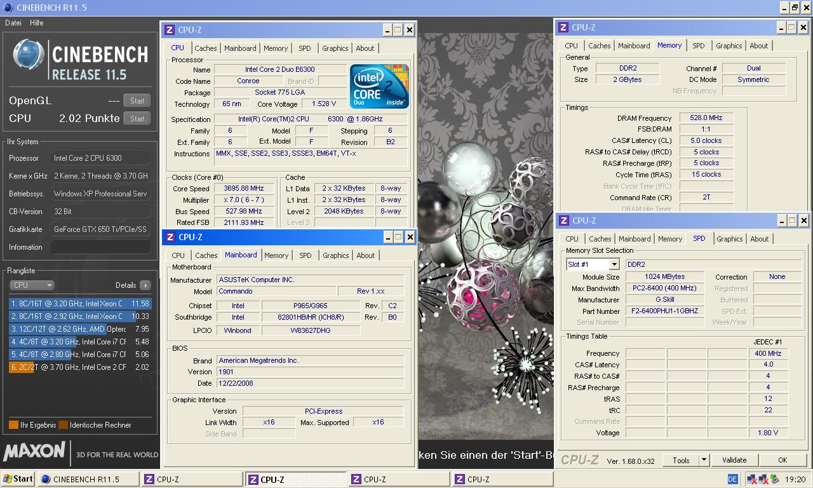This screenshot has width=813, height=488.
Task: Click the Rated FSB value 2111.93 MHz
Action: coord(244,222)
